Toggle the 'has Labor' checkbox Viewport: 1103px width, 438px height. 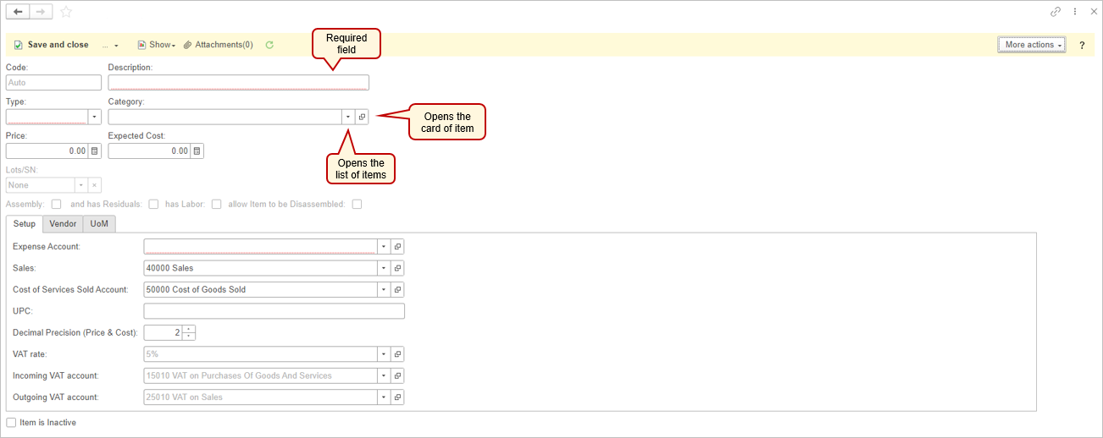tap(216, 204)
